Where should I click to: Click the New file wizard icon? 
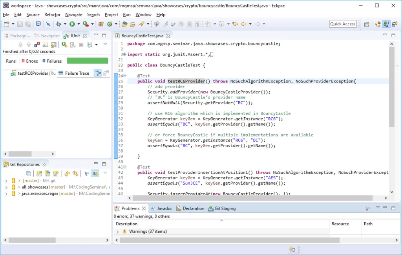(x=7, y=24)
